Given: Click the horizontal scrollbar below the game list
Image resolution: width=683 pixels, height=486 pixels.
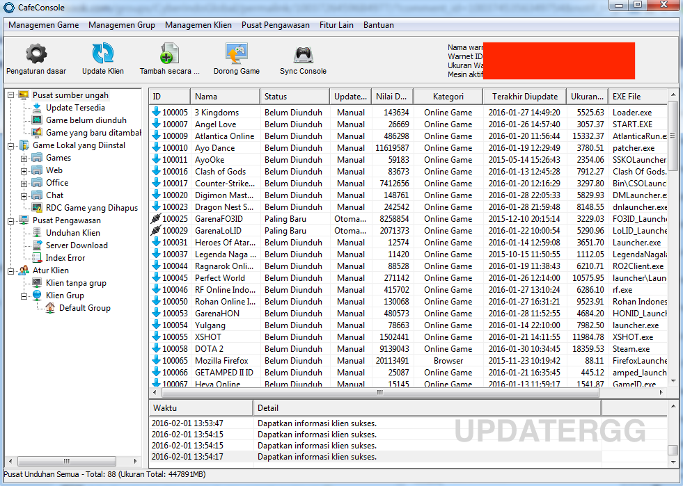Looking at the screenshot, I should (379, 392).
